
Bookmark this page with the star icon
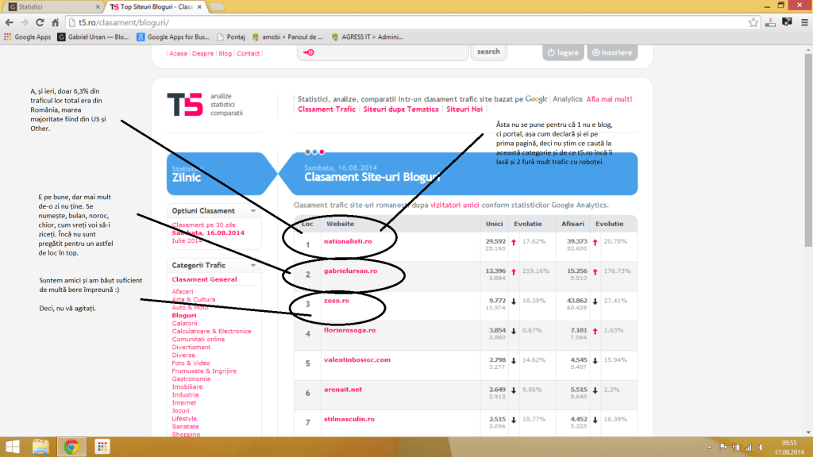[753, 22]
